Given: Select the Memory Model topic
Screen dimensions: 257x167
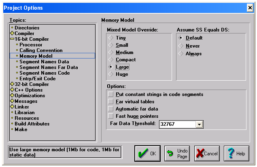Looking at the screenshot, I should [x=53, y=56].
